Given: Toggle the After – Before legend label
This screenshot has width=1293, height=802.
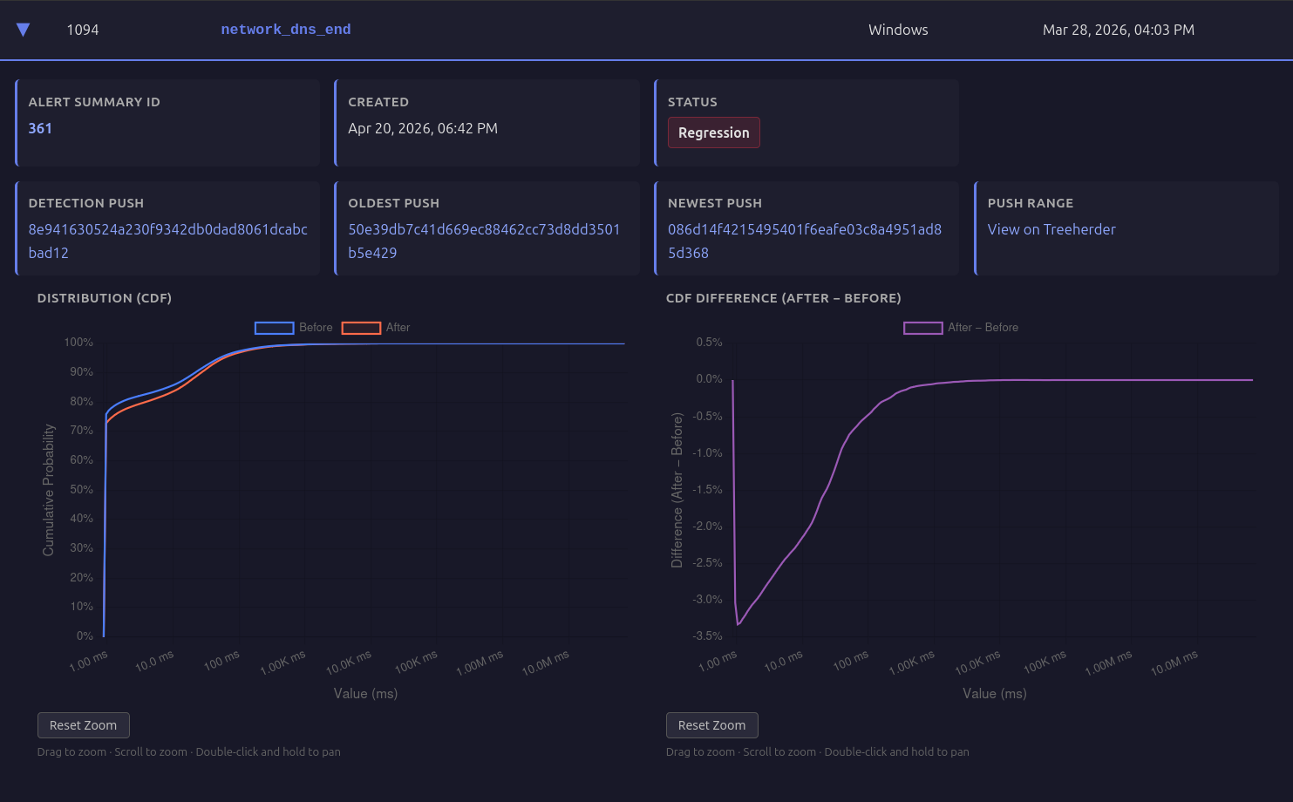Looking at the screenshot, I should point(983,328).
